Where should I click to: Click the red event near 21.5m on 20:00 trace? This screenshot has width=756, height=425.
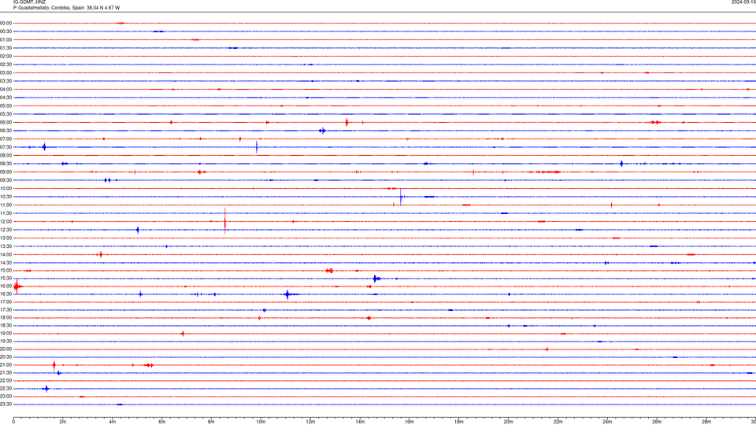pyautogui.click(x=547, y=349)
